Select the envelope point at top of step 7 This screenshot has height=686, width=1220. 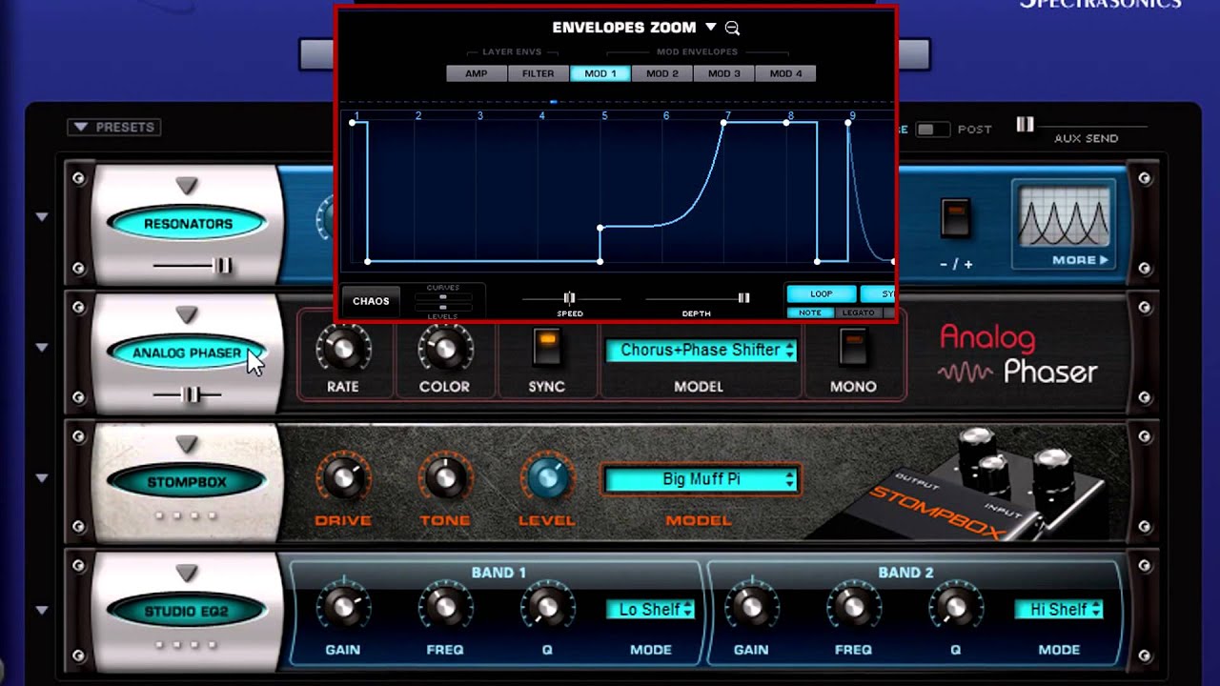[x=724, y=122]
